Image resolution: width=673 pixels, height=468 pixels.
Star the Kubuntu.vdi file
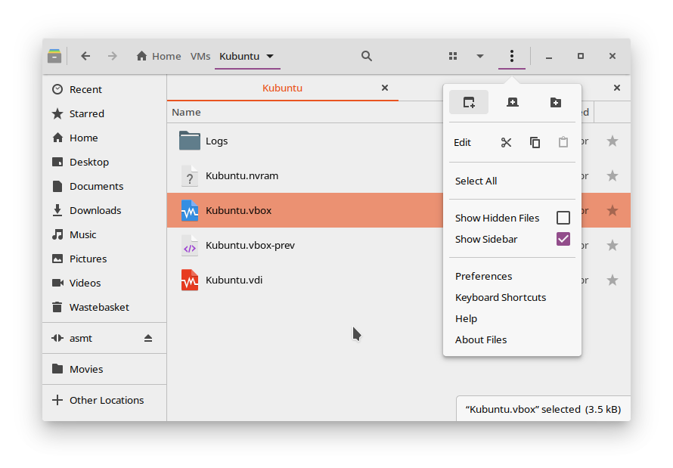pos(613,280)
